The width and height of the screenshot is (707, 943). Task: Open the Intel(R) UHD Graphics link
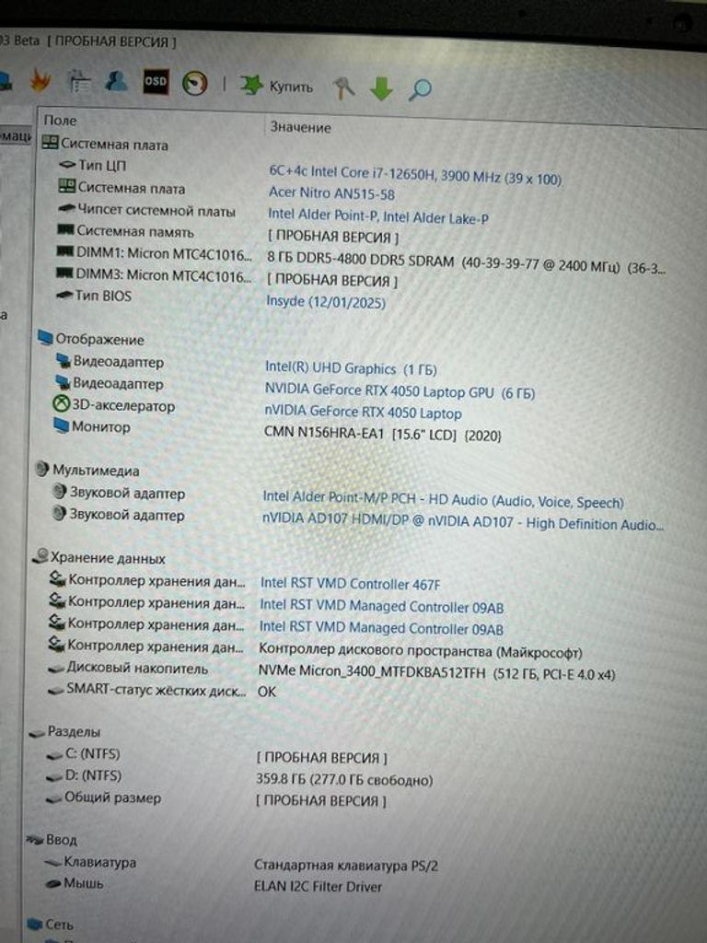(x=351, y=368)
